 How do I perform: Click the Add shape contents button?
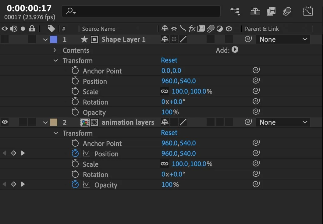point(235,50)
